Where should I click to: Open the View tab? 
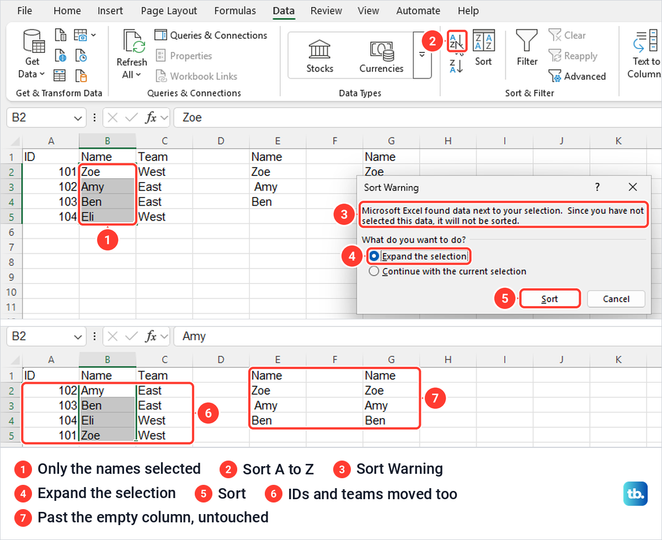tap(368, 10)
